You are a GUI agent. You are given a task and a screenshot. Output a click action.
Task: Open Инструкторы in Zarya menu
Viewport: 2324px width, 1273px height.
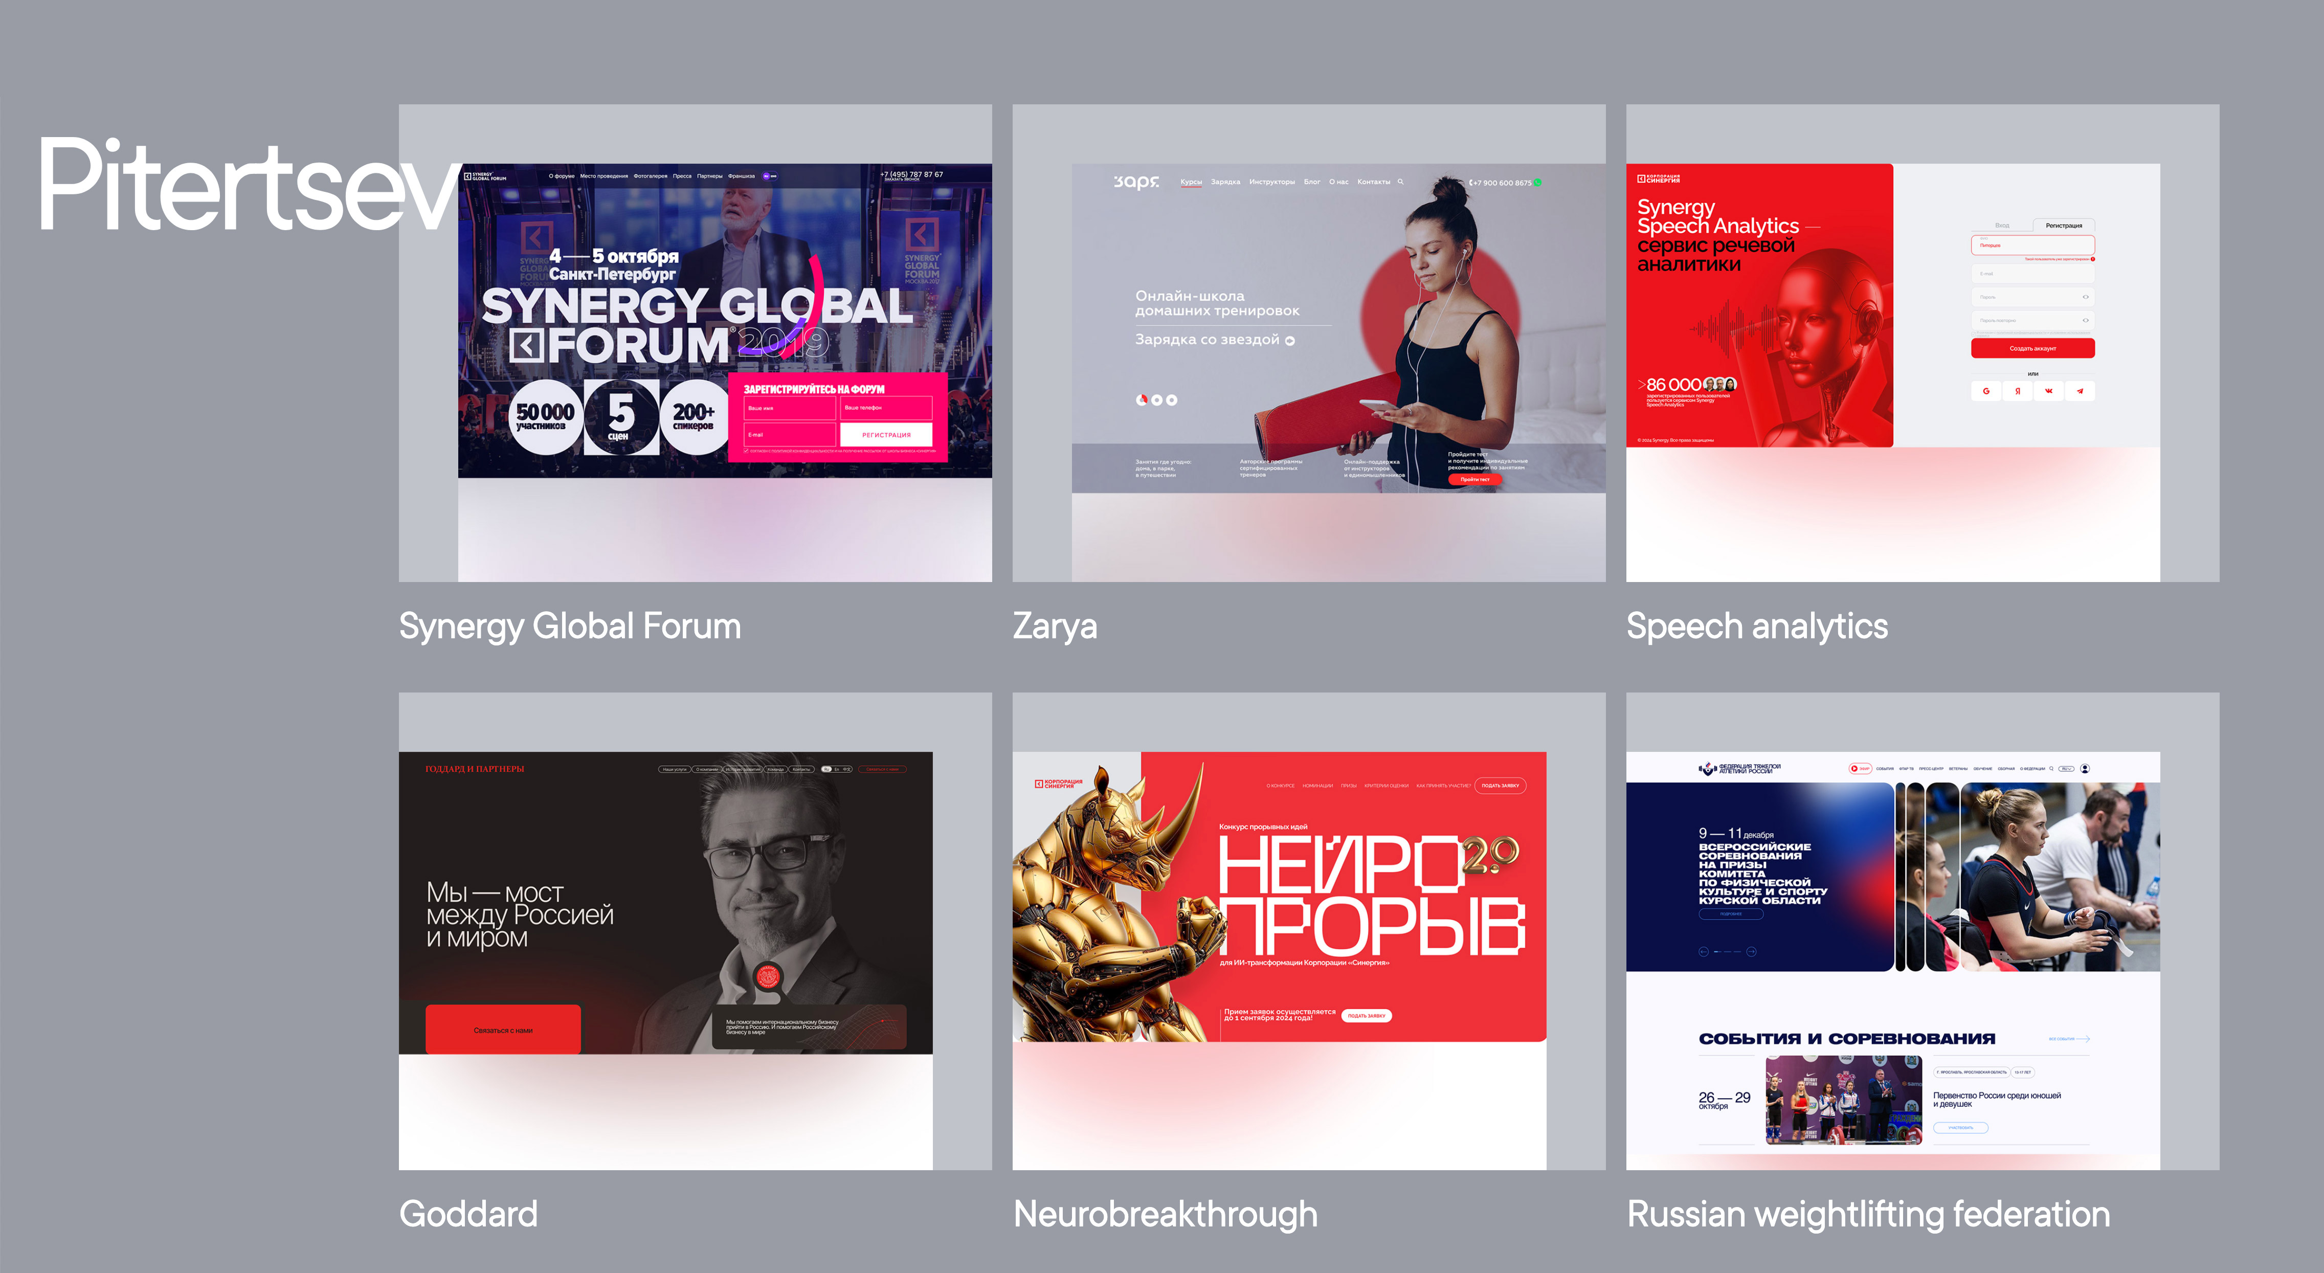[1272, 182]
